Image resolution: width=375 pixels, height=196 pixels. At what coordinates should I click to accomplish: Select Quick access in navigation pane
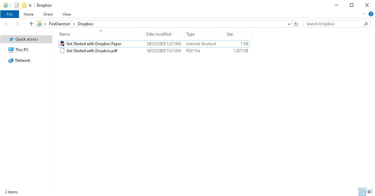pyautogui.click(x=26, y=39)
